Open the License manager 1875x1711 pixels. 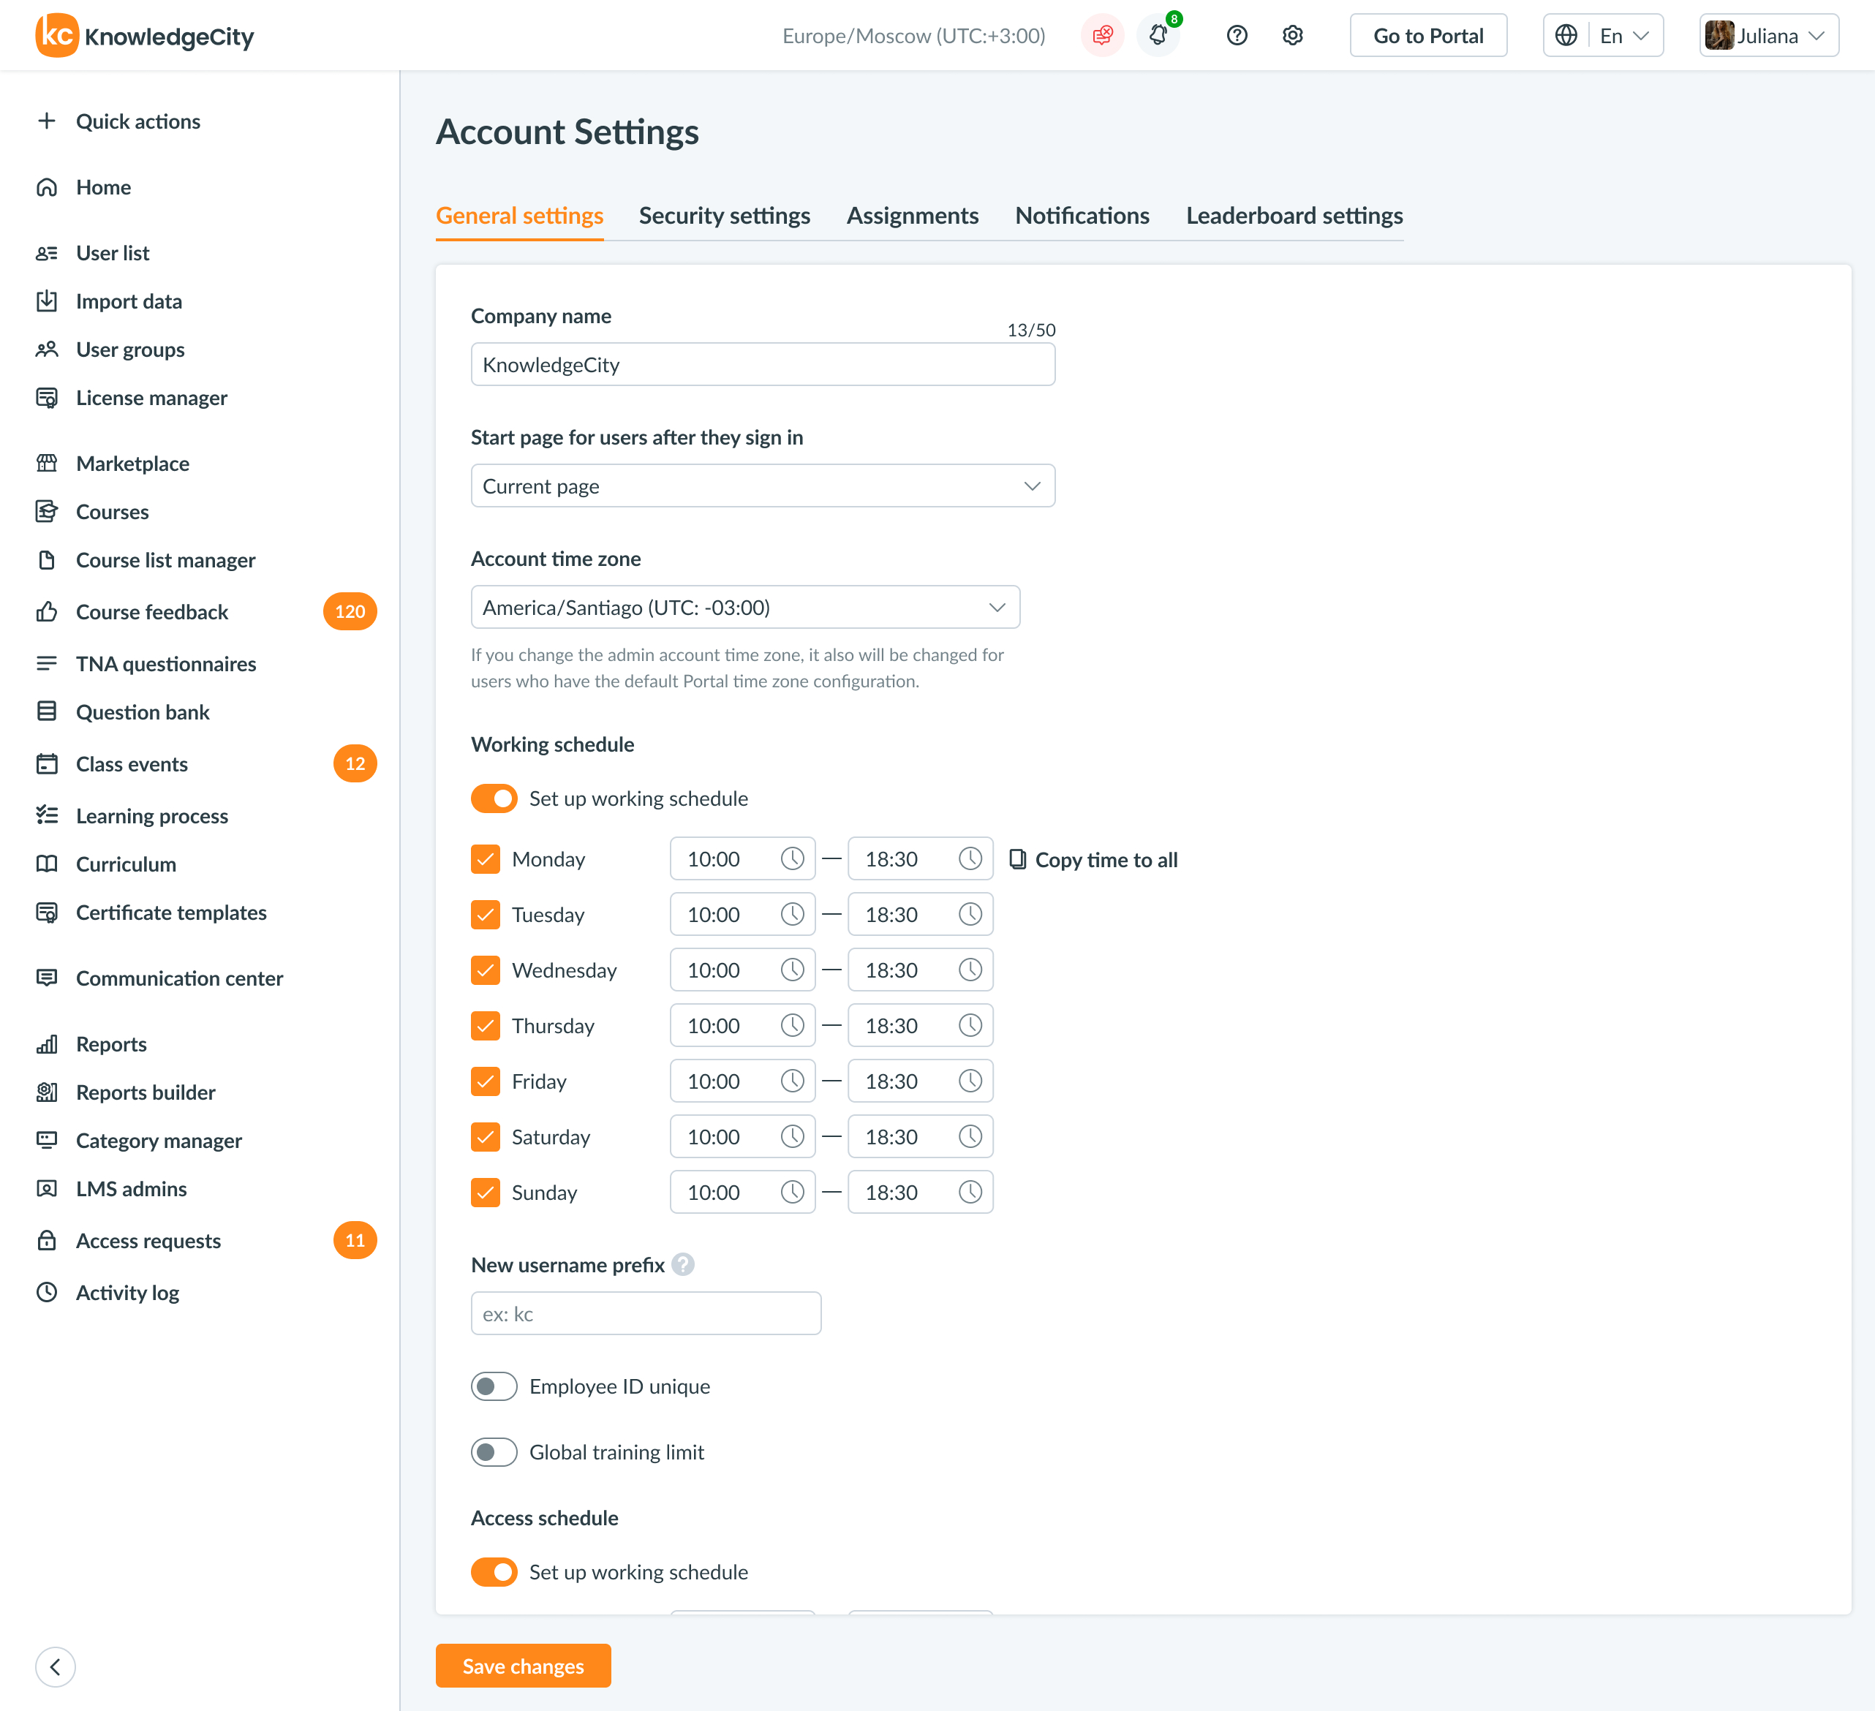[151, 397]
